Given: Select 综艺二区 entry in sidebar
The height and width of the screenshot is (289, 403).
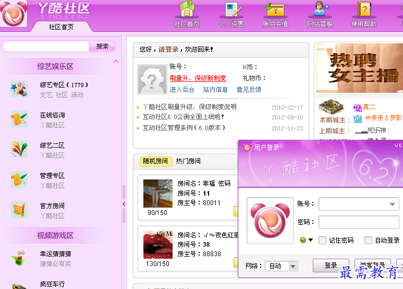Looking at the screenshot, I should (x=53, y=146).
